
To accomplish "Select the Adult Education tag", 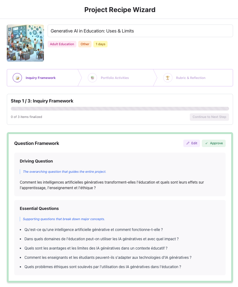I will [62, 44].
